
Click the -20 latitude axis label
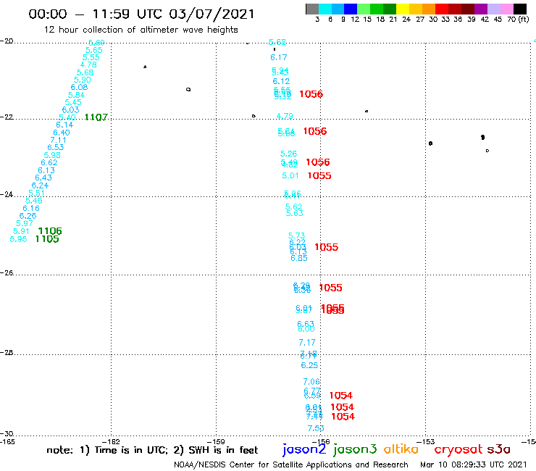click(7, 41)
